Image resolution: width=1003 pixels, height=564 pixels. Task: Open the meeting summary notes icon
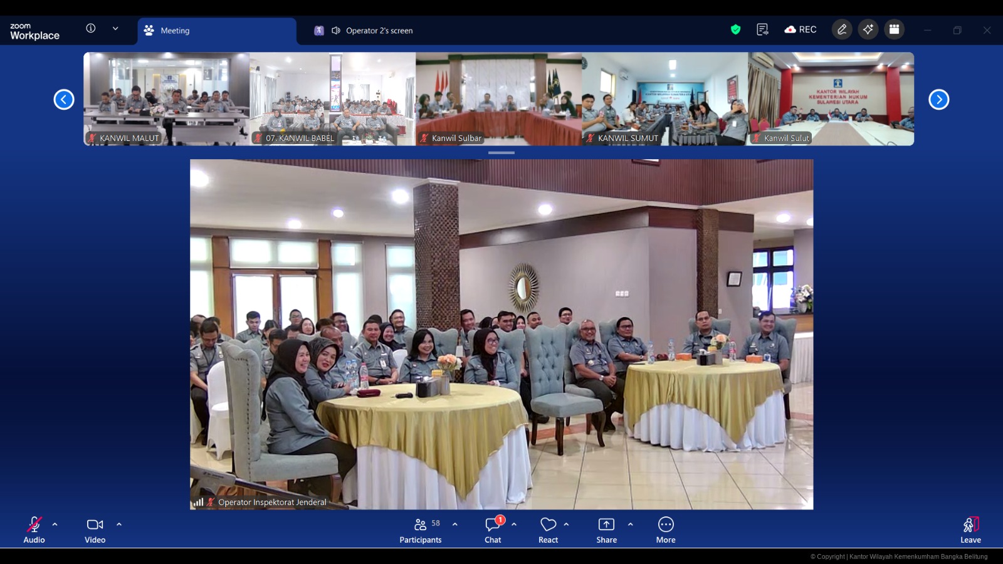pyautogui.click(x=762, y=29)
